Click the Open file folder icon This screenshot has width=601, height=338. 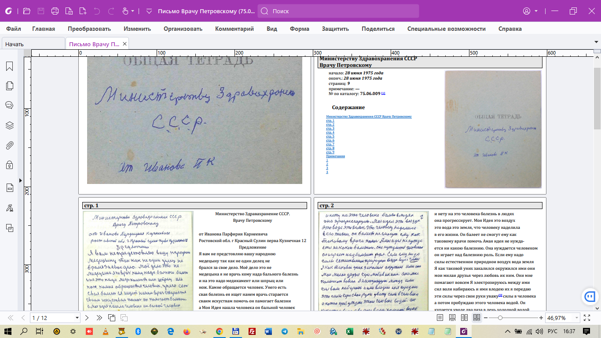click(27, 11)
